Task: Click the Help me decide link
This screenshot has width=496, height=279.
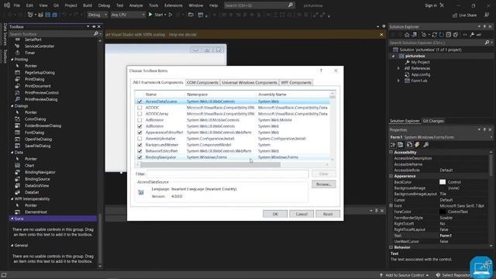Action: 183,34
